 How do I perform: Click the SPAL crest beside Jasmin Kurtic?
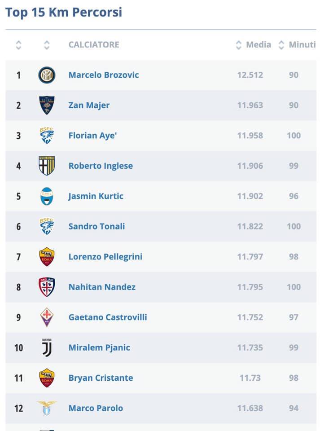[47, 196]
